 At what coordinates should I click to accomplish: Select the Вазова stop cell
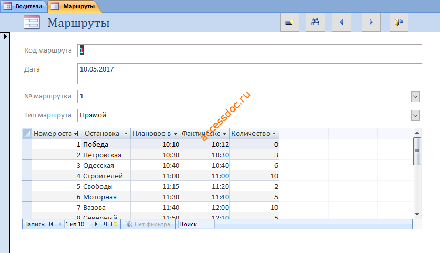click(x=106, y=208)
